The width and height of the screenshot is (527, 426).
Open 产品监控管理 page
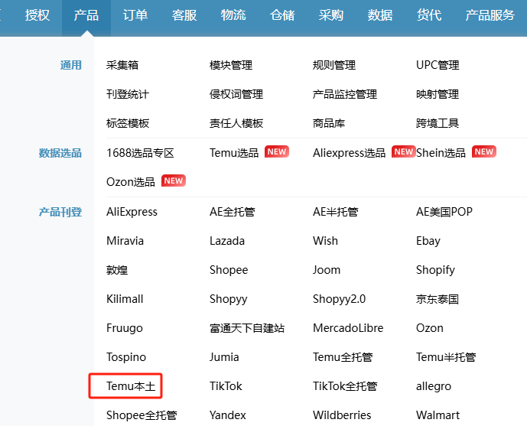(345, 94)
